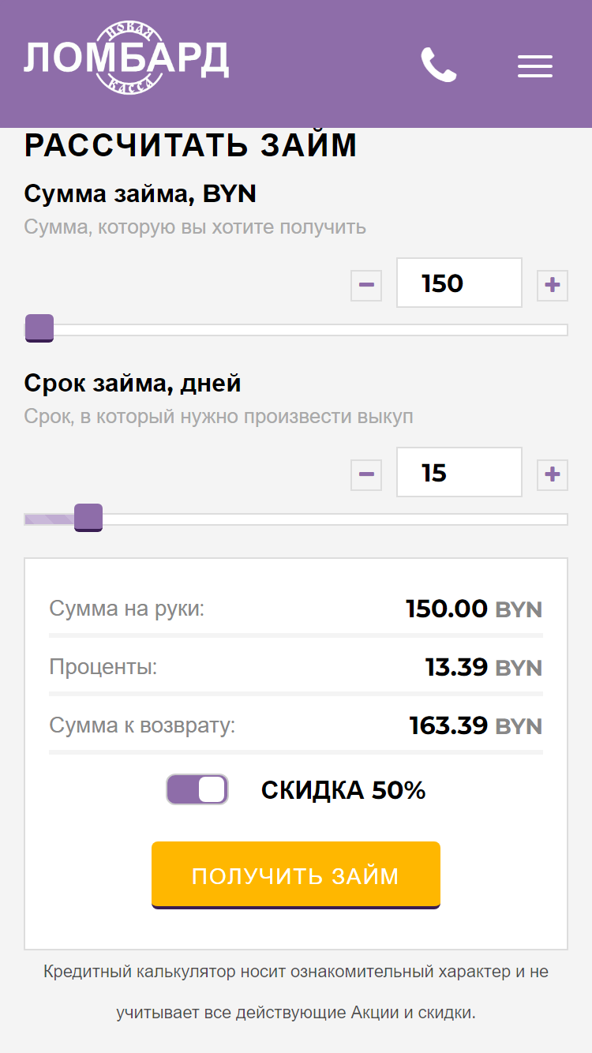The height and width of the screenshot is (1053, 592).
Task: Click the unfilled loan term slider track
Action: [335, 519]
